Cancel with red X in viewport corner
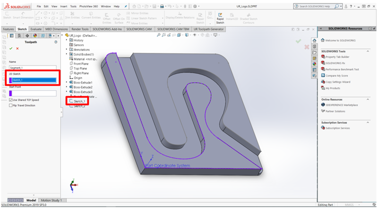378x208 pixels. (x=307, y=47)
